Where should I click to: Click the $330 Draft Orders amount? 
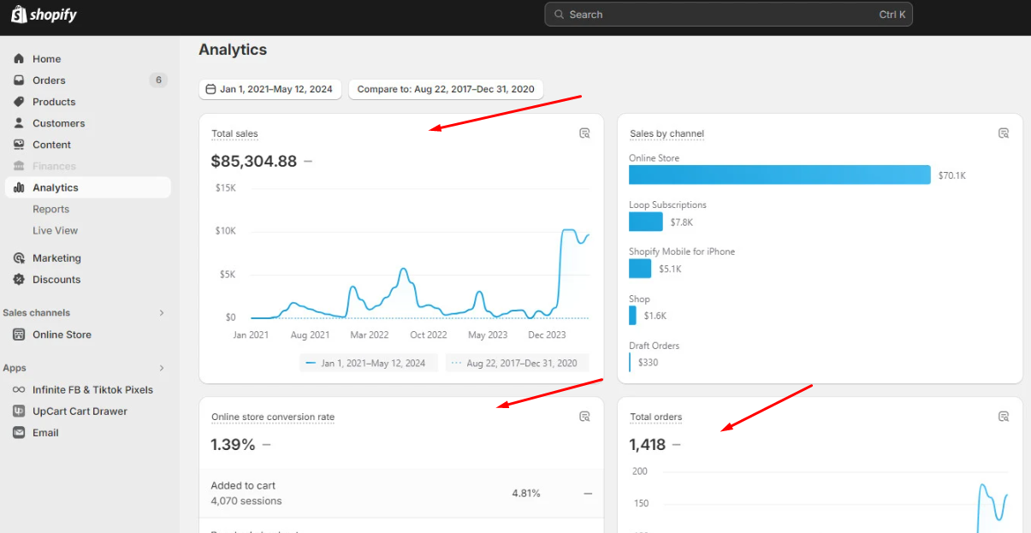coord(649,363)
